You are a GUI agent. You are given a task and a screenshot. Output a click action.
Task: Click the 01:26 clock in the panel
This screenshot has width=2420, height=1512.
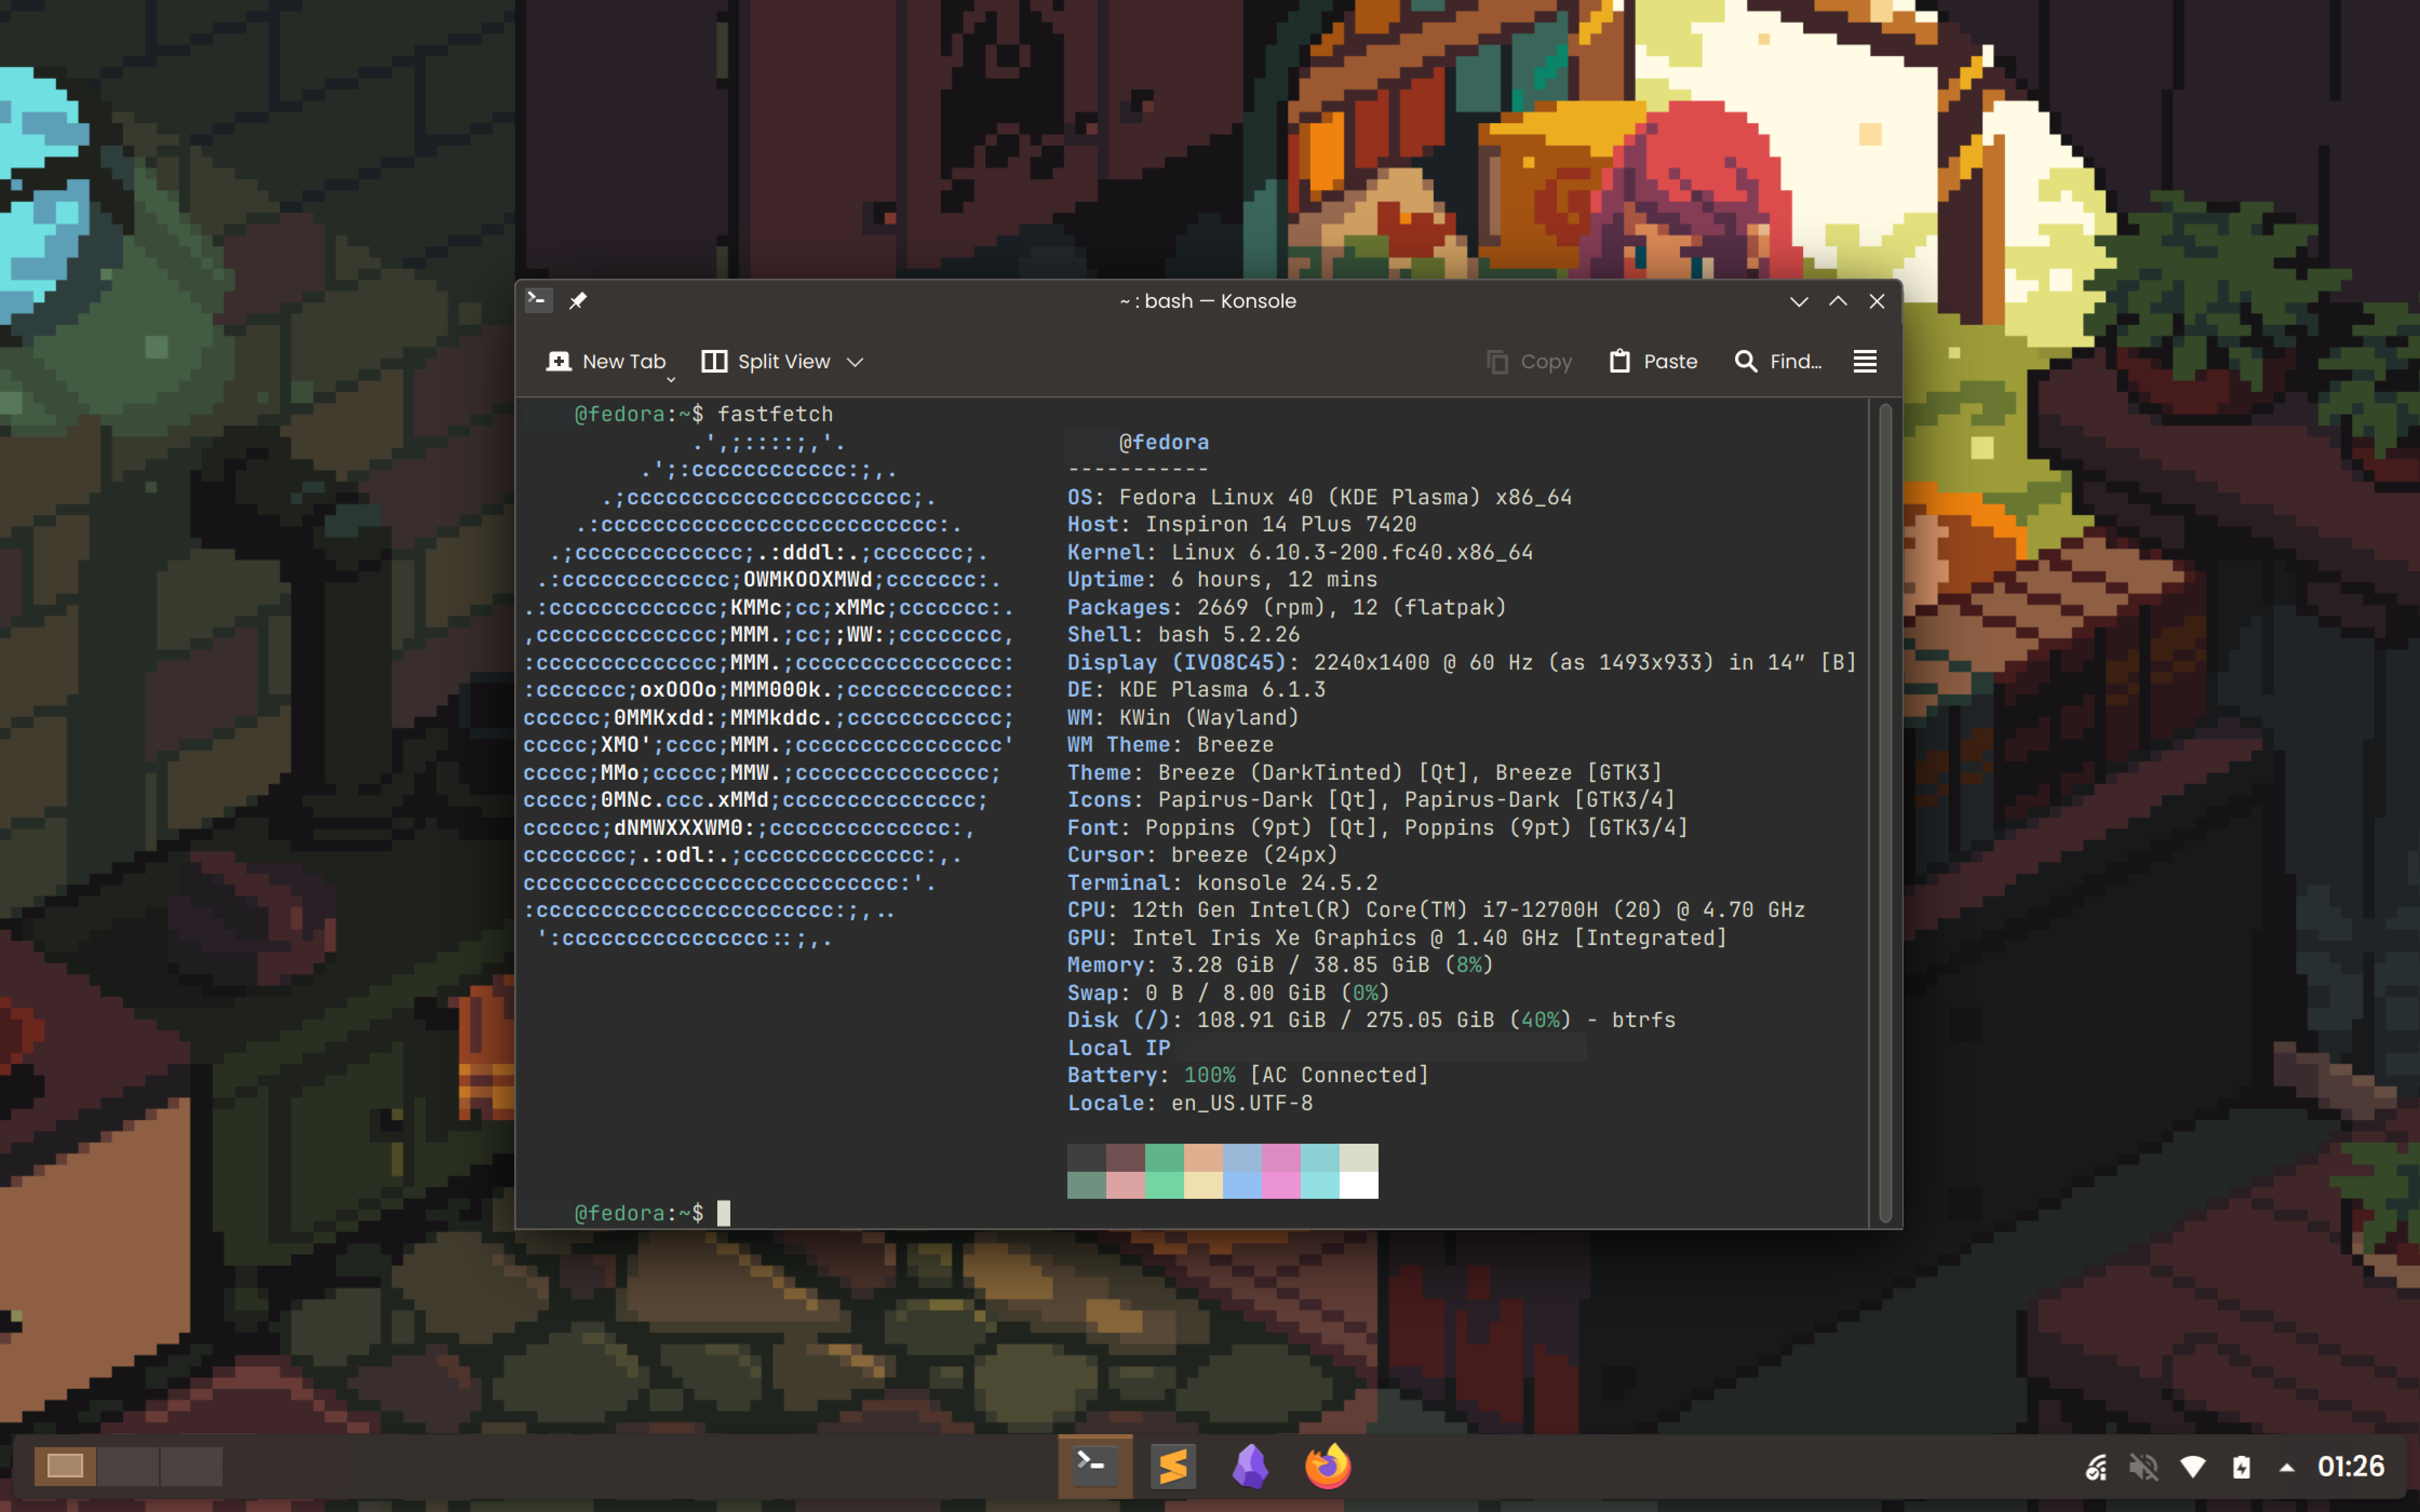click(2351, 1466)
